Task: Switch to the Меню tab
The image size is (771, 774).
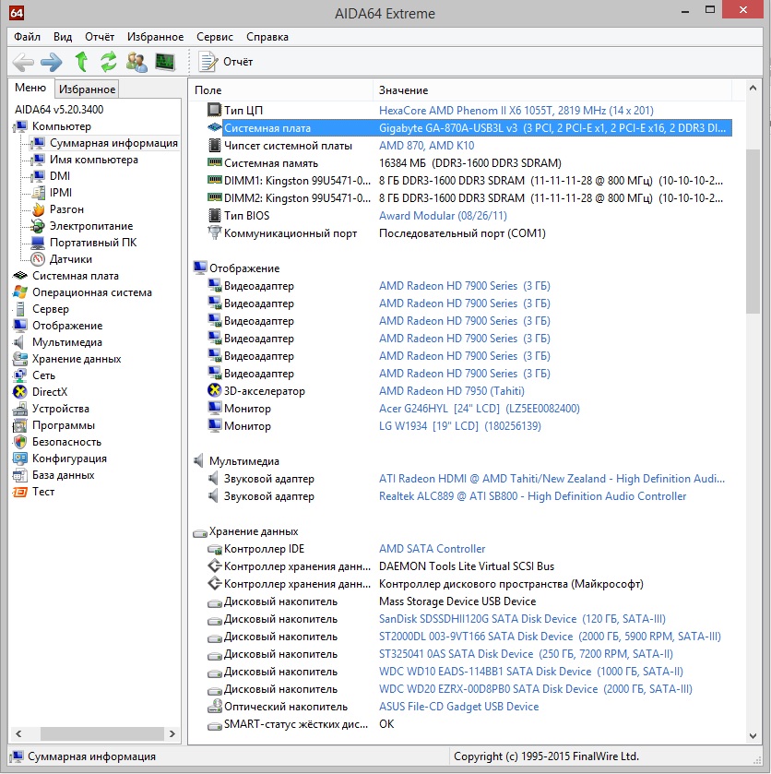Action: 30,88
